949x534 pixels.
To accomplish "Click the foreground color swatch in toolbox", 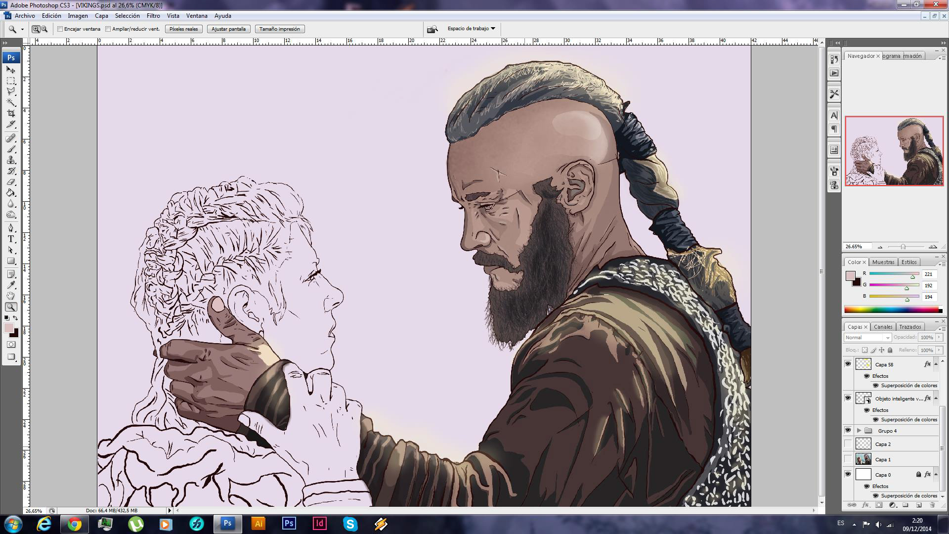I will pos(8,328).
